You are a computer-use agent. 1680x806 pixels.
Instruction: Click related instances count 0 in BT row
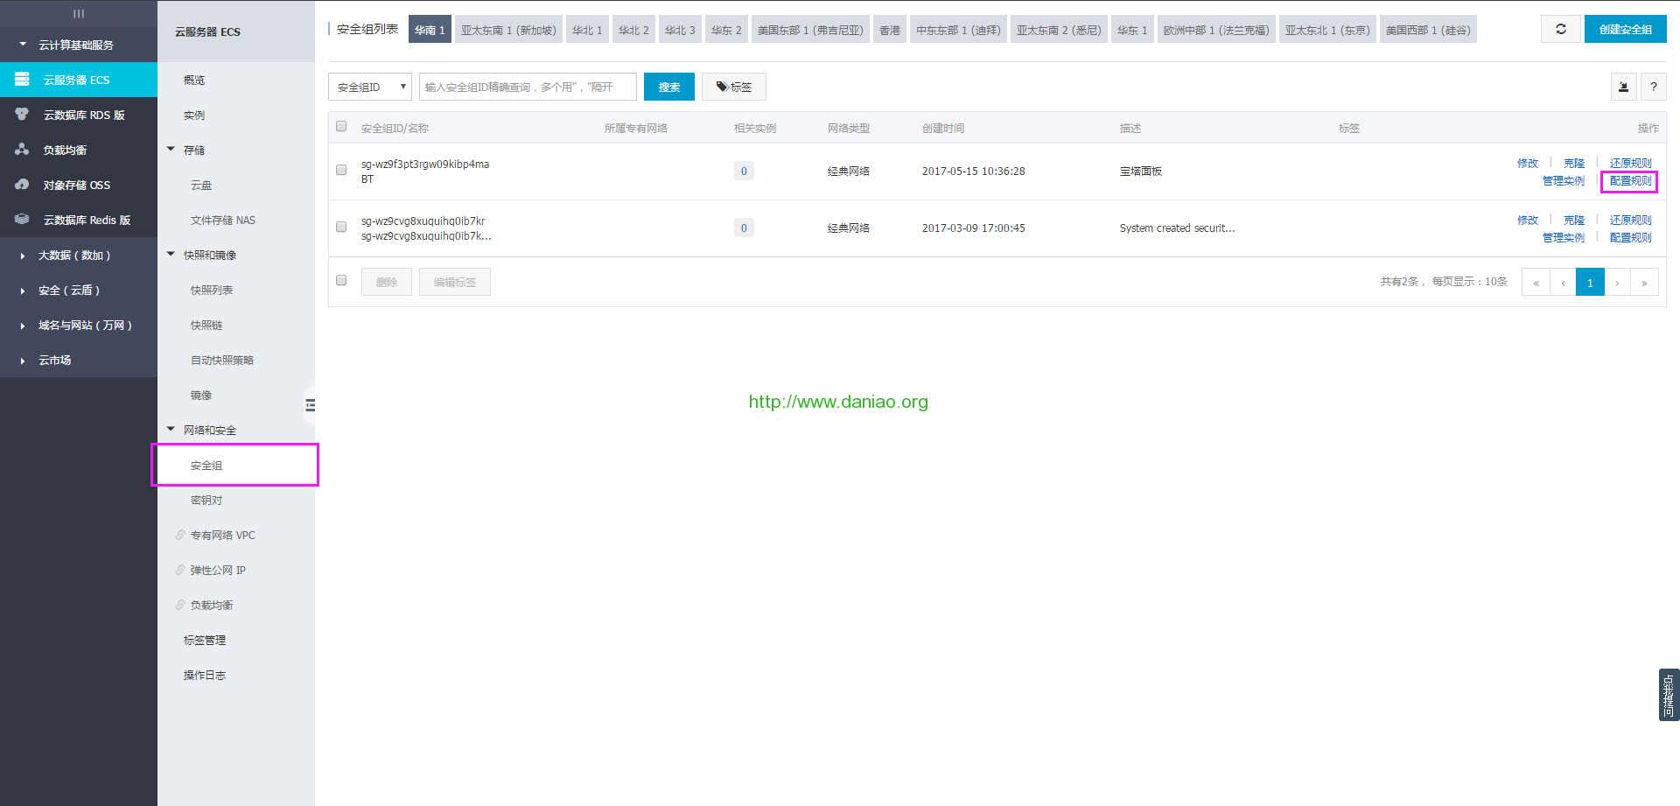pyautogui.click(x=744, y=171)
